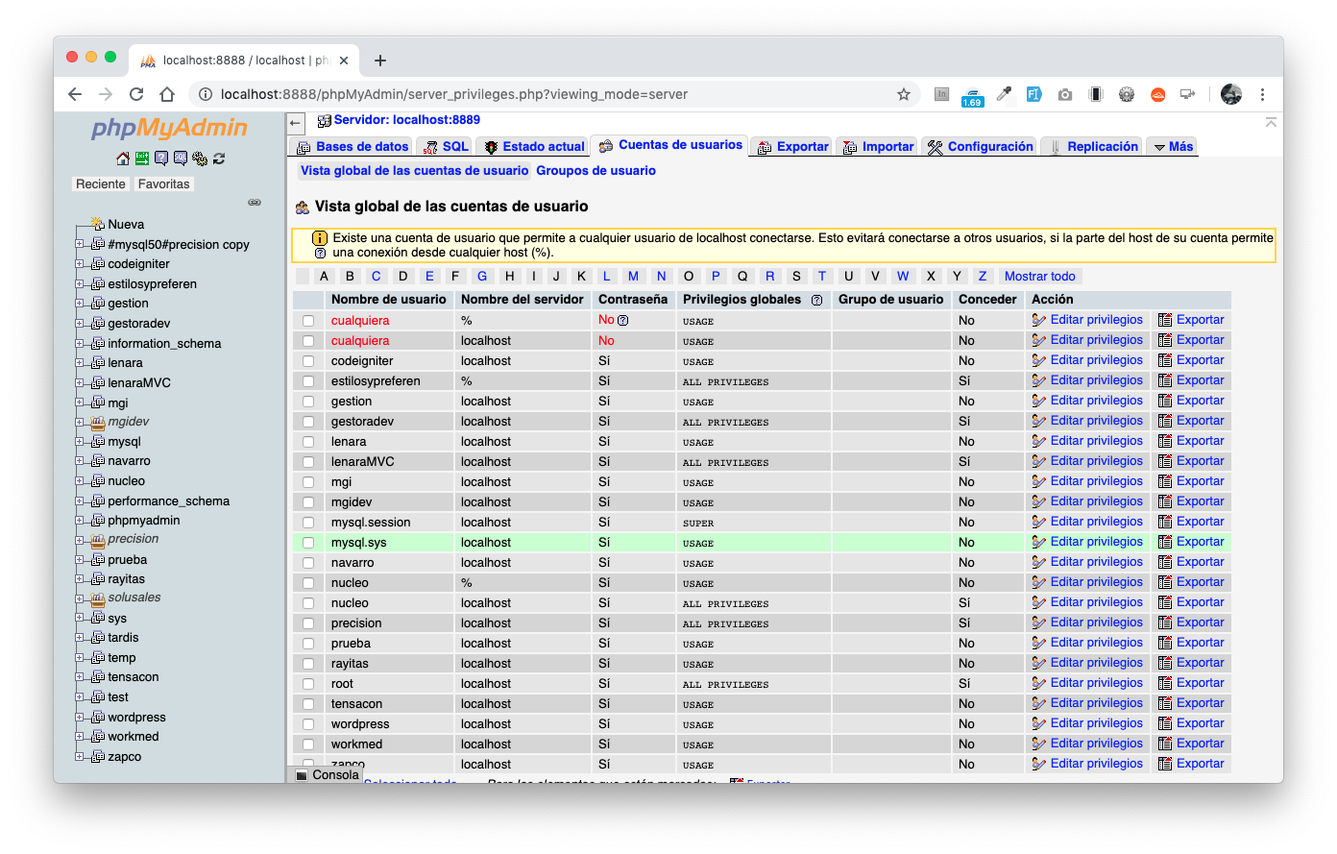Tick the mysql.session row checkbox

point(308,523)
